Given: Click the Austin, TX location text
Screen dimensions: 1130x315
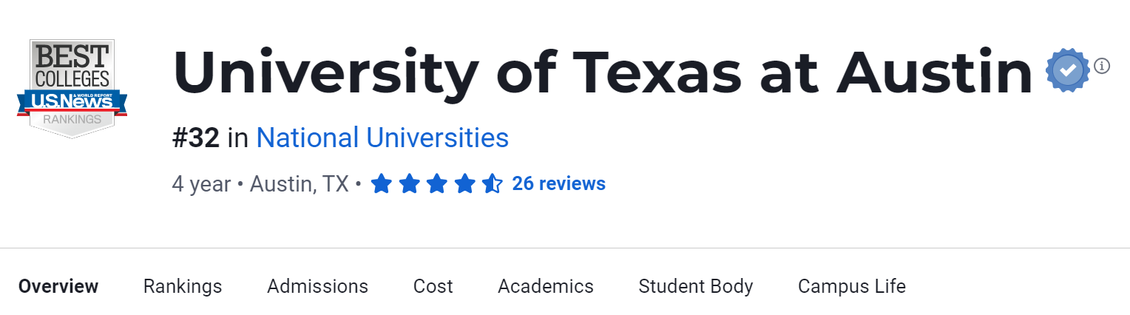Looking at the screenshot, I should coord(299,183).
